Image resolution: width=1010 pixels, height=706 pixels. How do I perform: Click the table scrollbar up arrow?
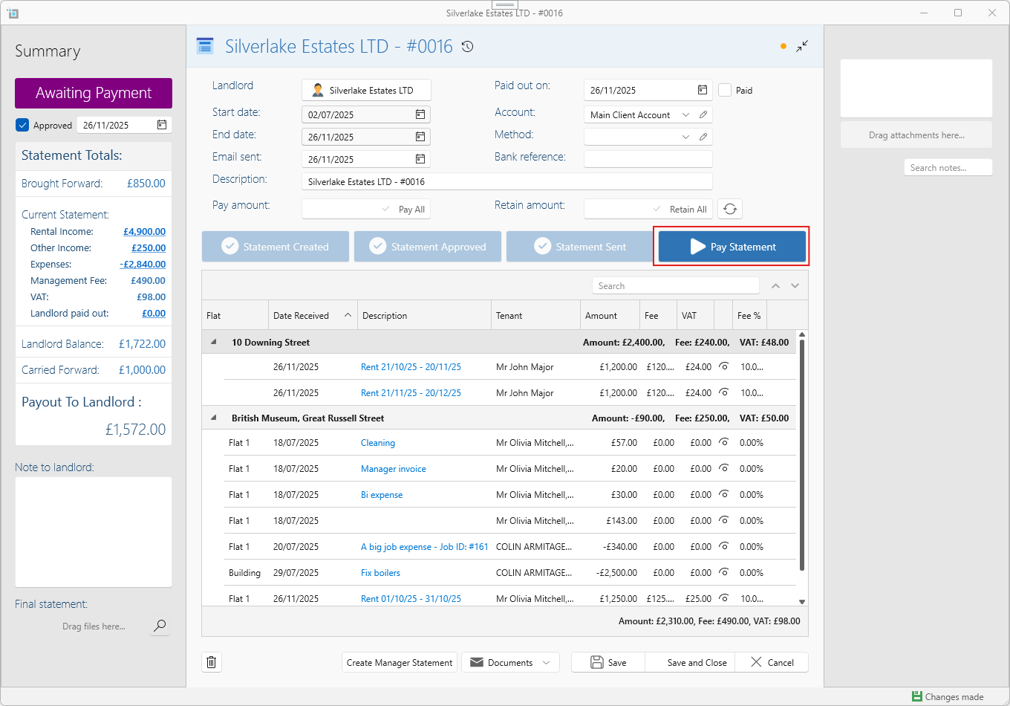pos(802,335)
